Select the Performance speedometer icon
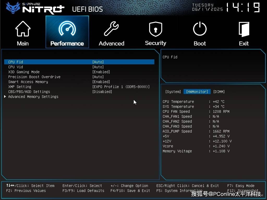 [x=67, y=29]
